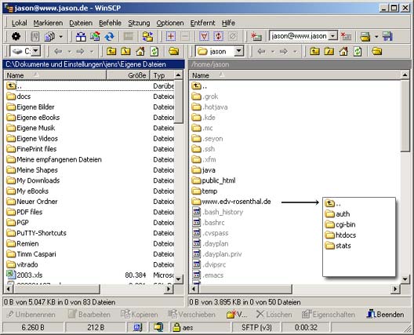Expand the remote forward history dropdown arrow
This screenshot has width=414, height=335.
pos(295,51)
